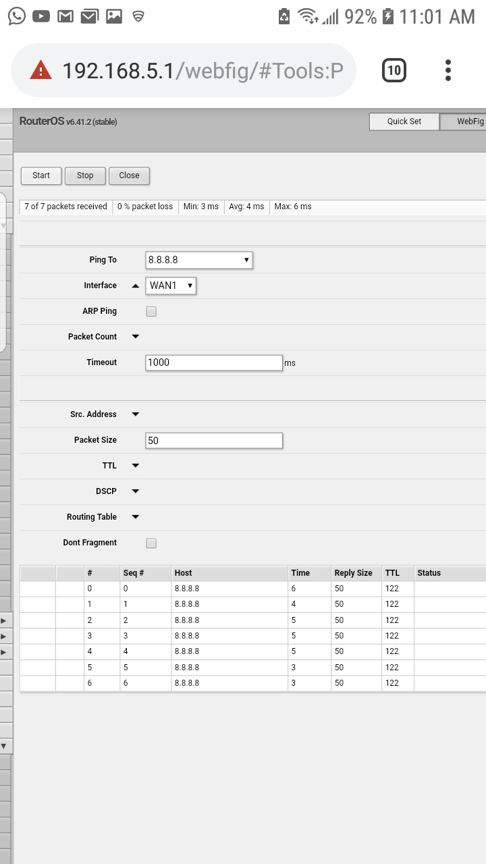This screenshot has height=864, width=486.
Task: Click the Seq # column header
Action: [145, 573]
